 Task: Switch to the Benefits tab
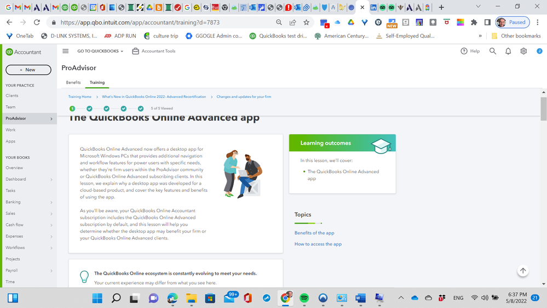click(x=73, y=82)
